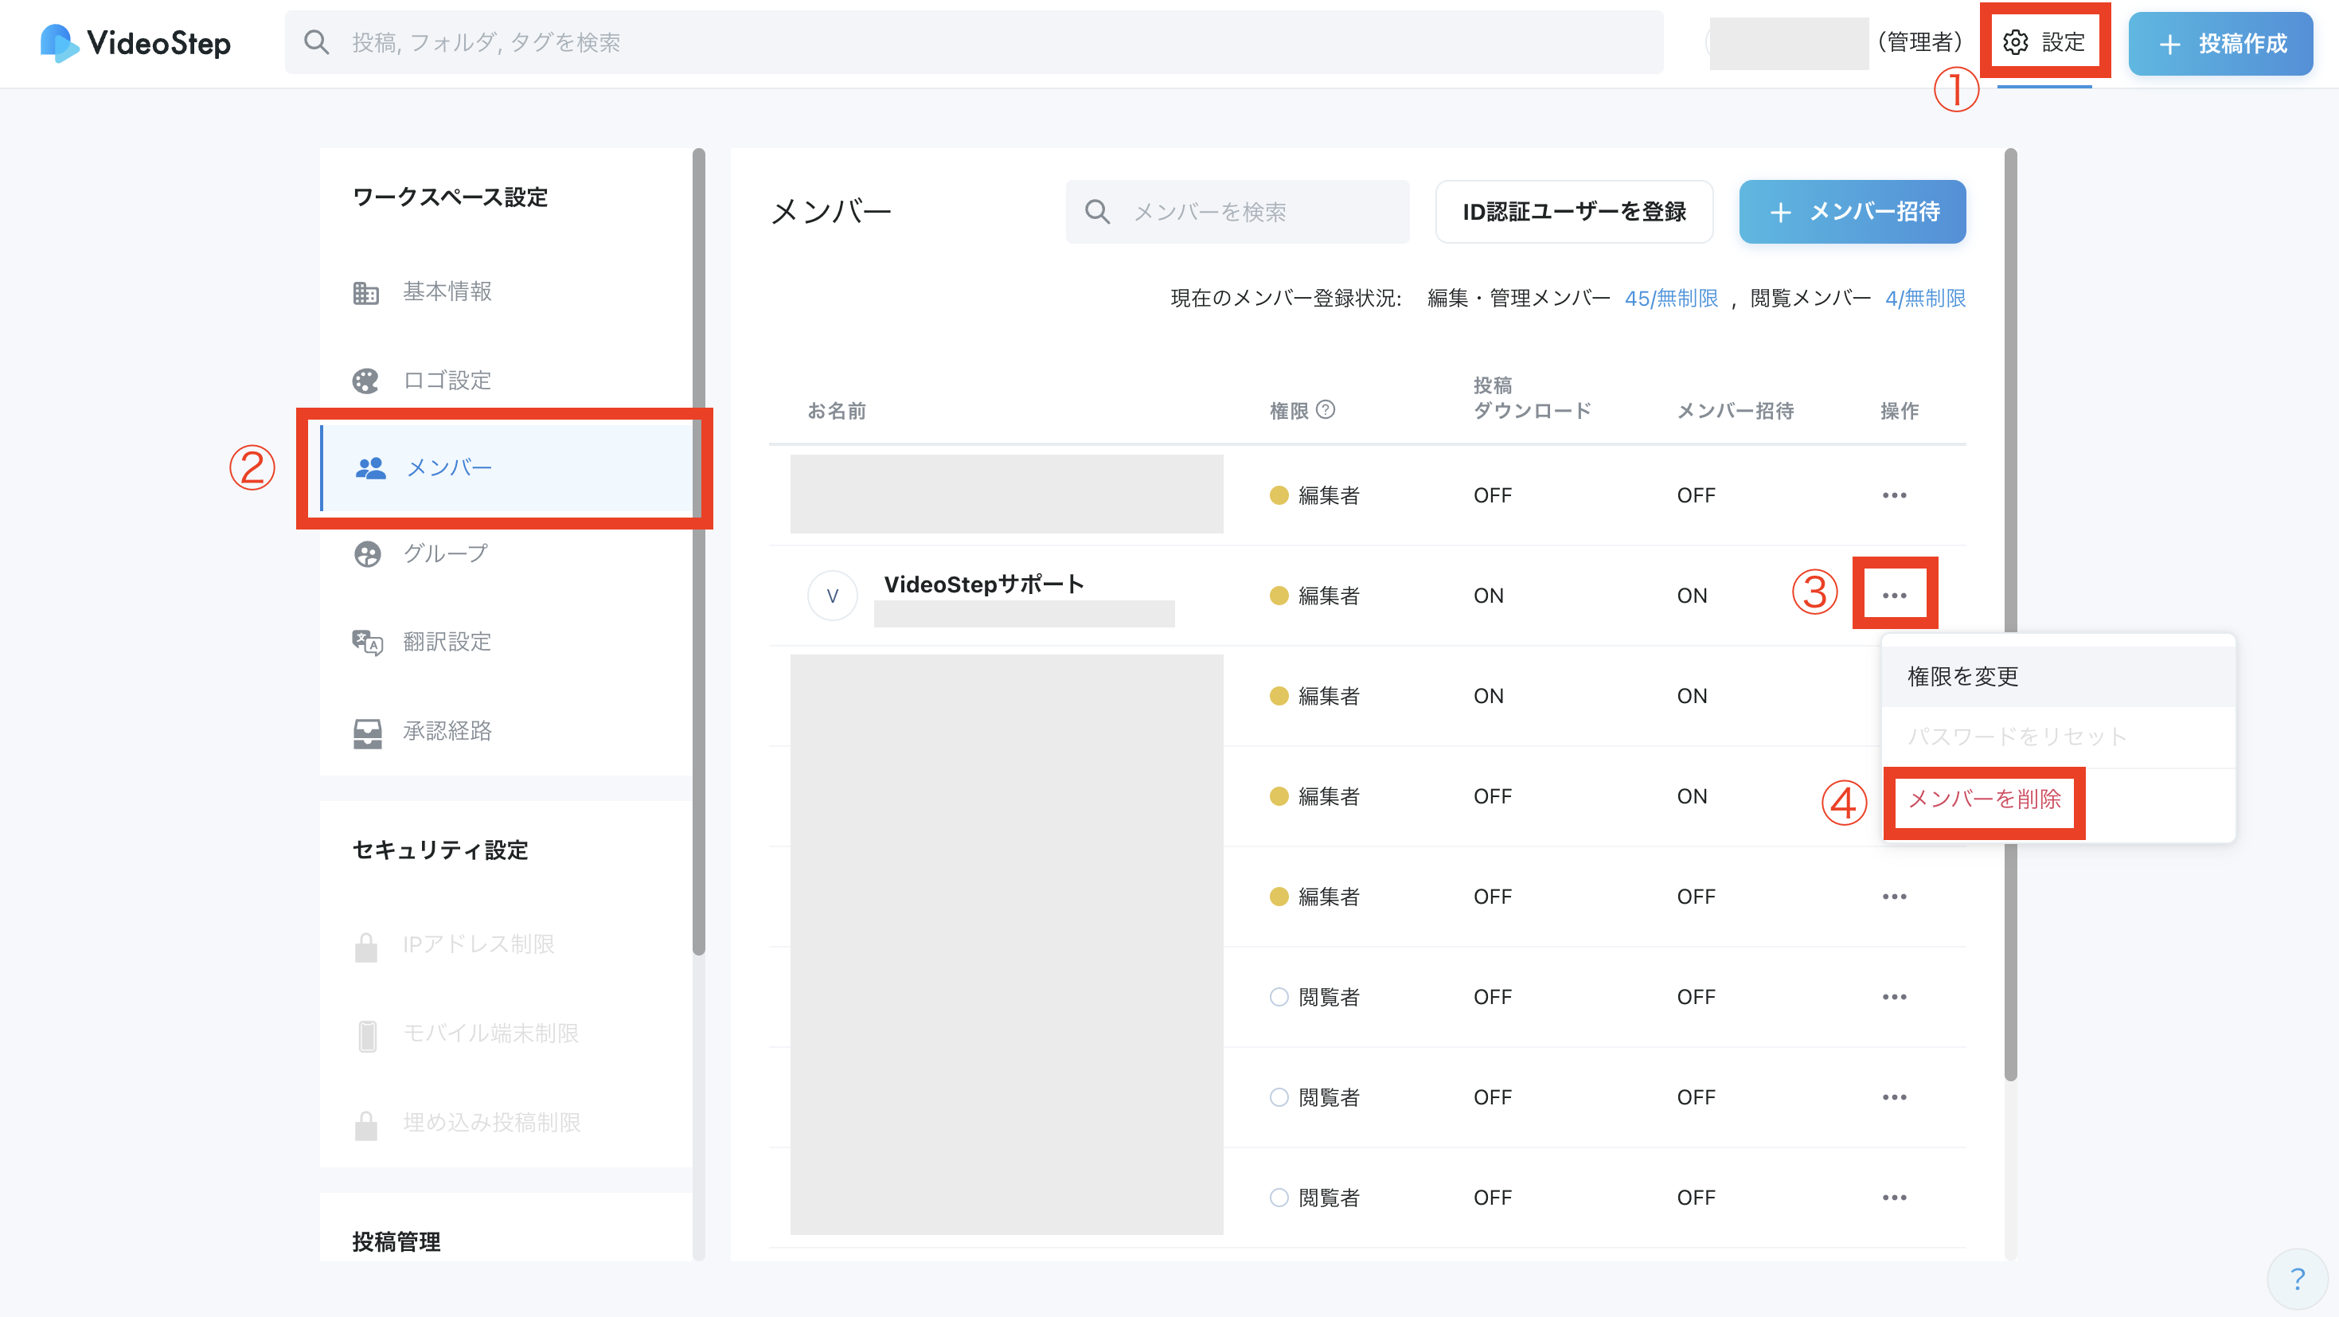Image resolution: width=2339 pixels, height=1317 pixels.
Task: Click the メンバーを検索 search field
Action: (x=1236, y=212)
